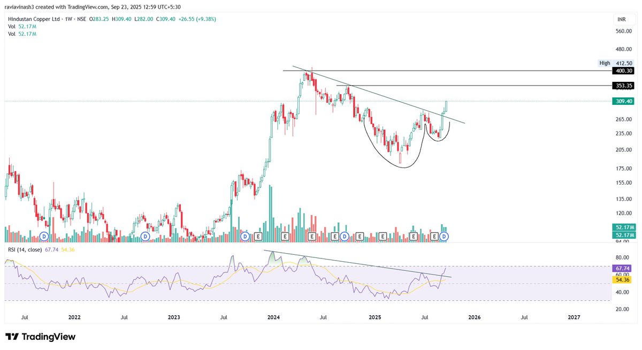Click the current price label 309.40
The image size is (642, 350).
623,101
